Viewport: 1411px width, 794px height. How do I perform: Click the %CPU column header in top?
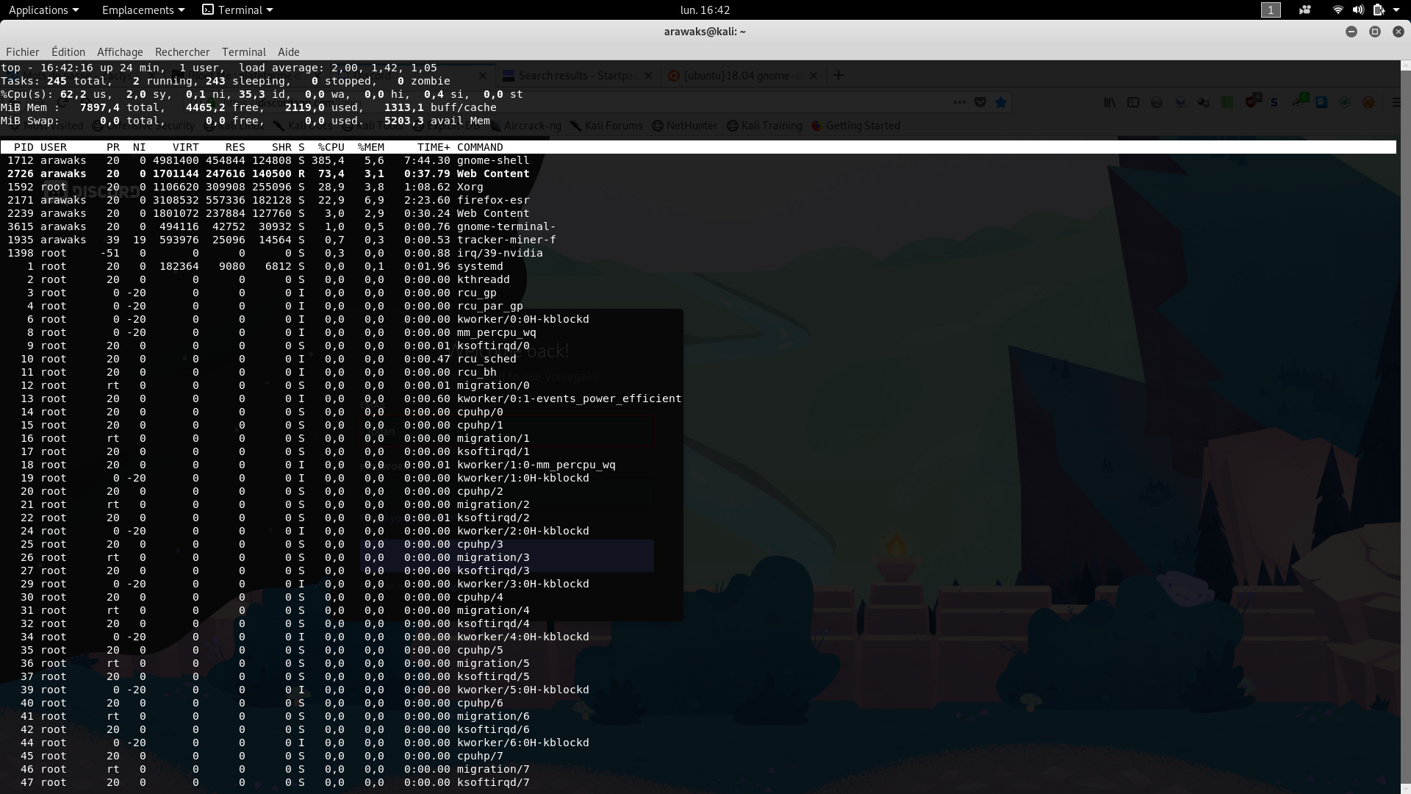[331, 147]
